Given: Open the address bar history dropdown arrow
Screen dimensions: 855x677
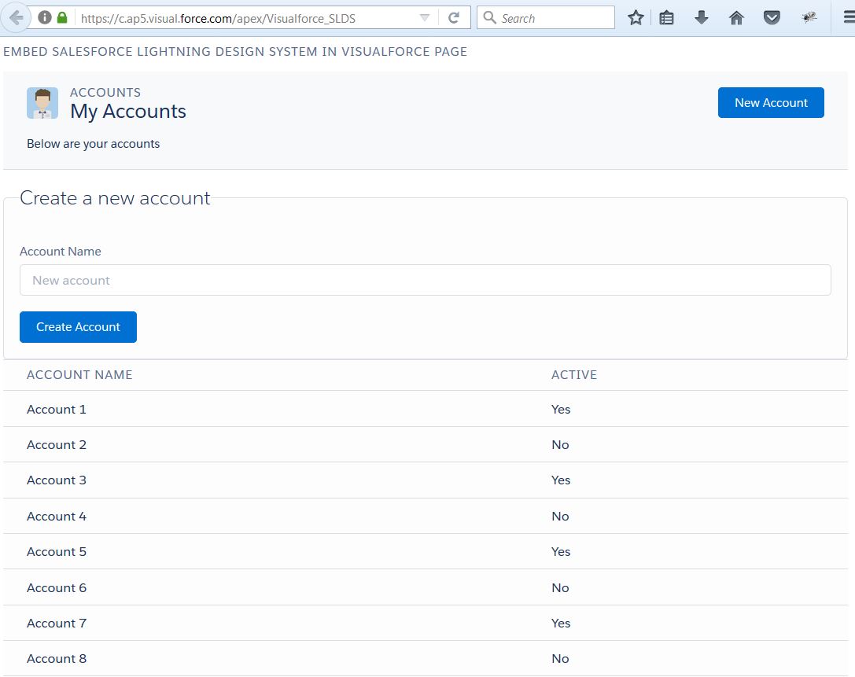Looking at the screenshot, I should click(424, 17).
